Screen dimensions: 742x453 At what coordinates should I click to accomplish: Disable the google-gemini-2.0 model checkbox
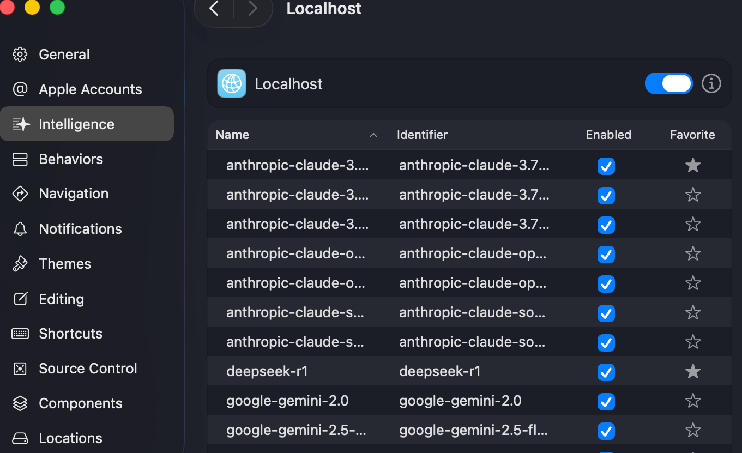606,402
